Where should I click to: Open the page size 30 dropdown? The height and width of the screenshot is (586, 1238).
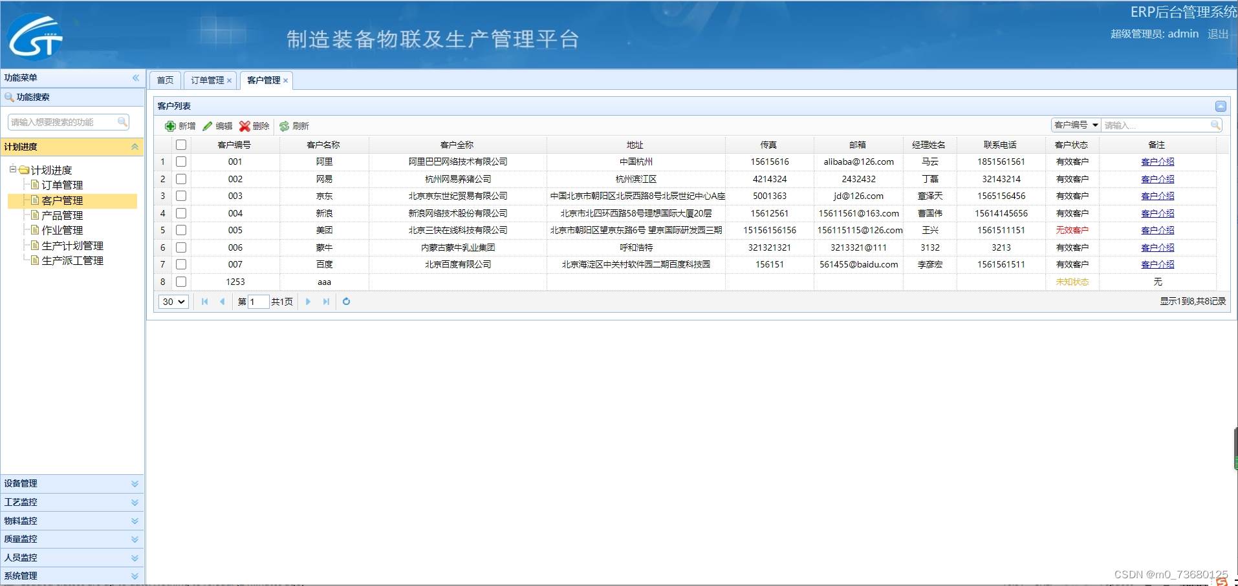(x=173, y=302)
